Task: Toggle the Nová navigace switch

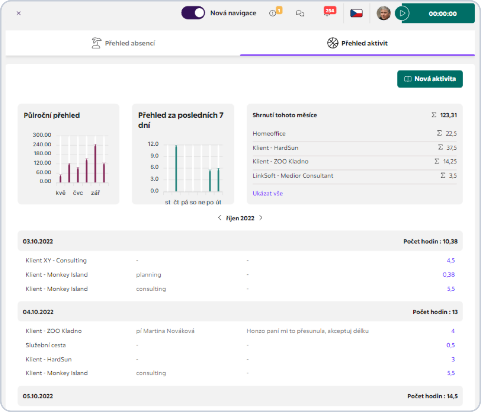Action: tap(193, 13)
